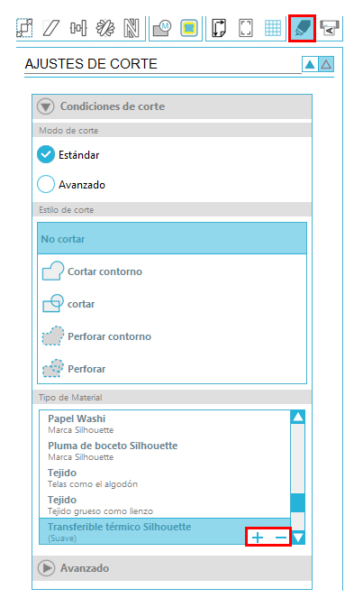This screenshot has width=363, height=607.
Task: Open the nesting N icon
Action: 132,28
